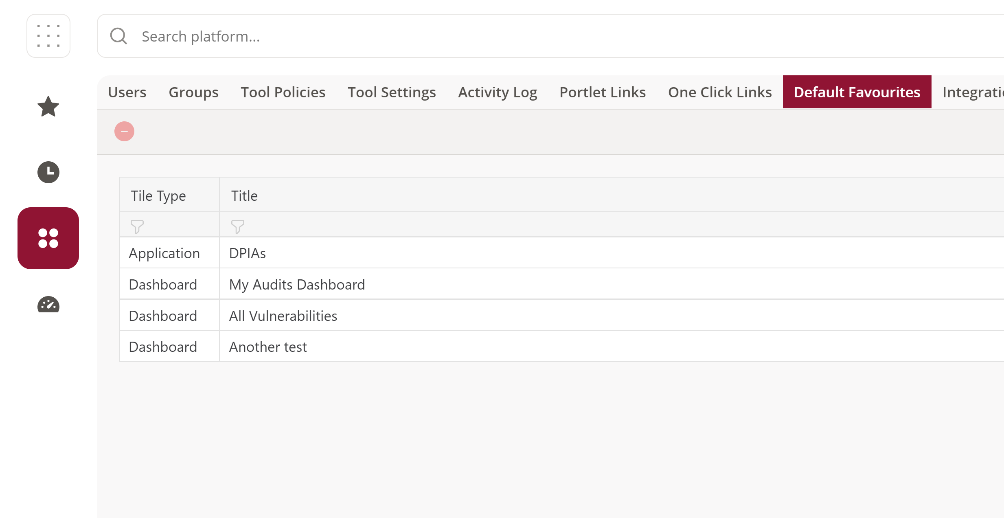Open the Recent clock icon in sidebar
Viewport: 1004px width, 518px height.
(48, 172)
